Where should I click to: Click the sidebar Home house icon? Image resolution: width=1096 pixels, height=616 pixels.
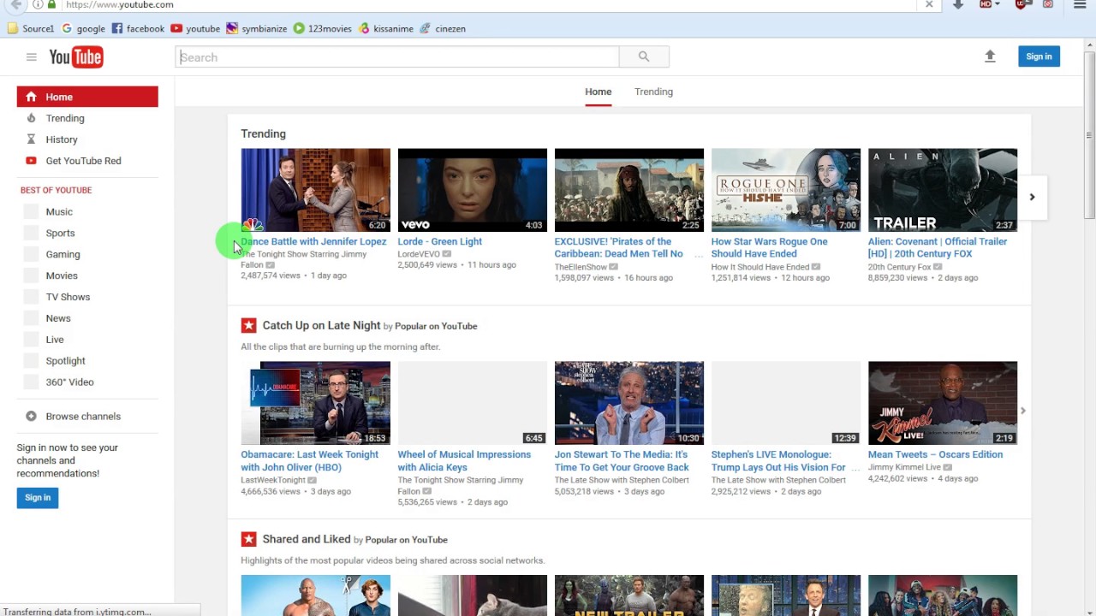tap(31, 97)
